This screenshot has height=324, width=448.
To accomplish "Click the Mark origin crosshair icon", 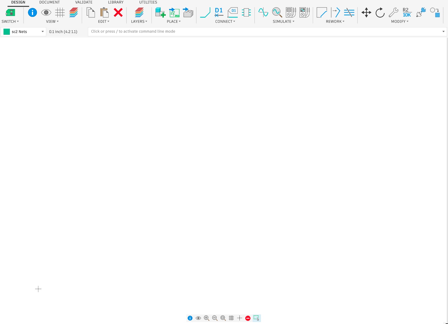I will tap(240, 318).
